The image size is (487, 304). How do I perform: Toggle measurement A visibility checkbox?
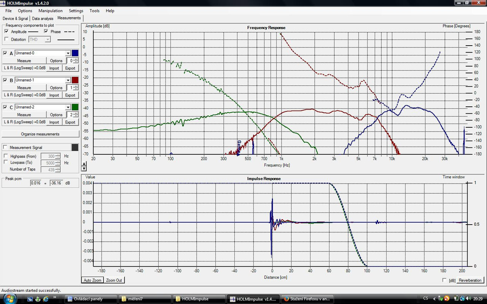[5, 53]
